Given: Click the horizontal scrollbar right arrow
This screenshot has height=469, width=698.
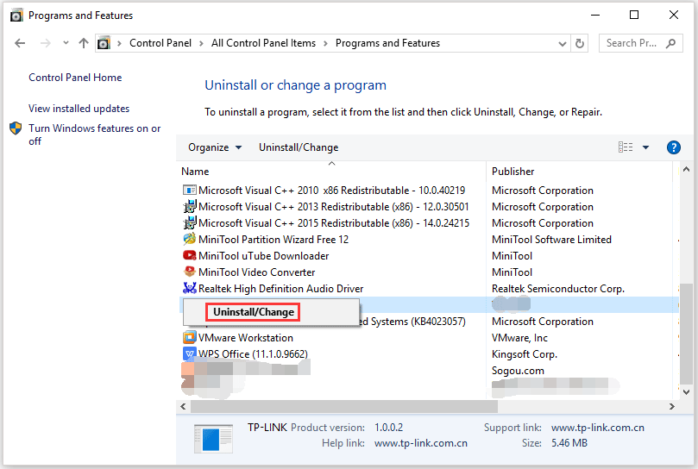Looking at the screenshot, I should pyautogui.click(x=672, y=406).
